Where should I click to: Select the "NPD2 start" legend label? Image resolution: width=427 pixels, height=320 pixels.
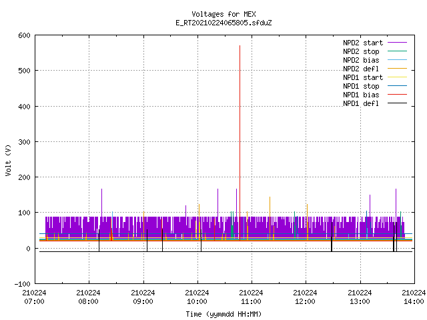[x=363, y=43]
